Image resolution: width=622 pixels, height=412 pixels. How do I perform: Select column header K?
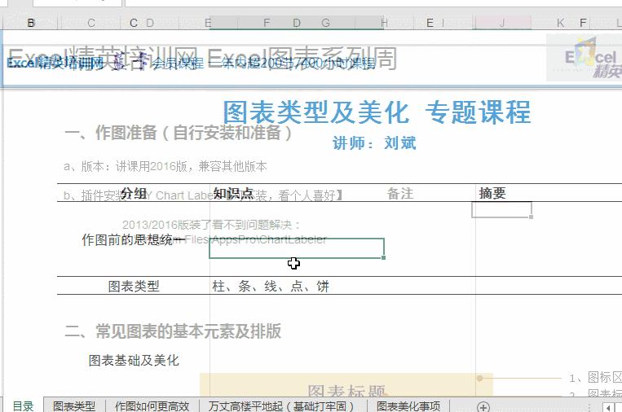click(560, 23)
